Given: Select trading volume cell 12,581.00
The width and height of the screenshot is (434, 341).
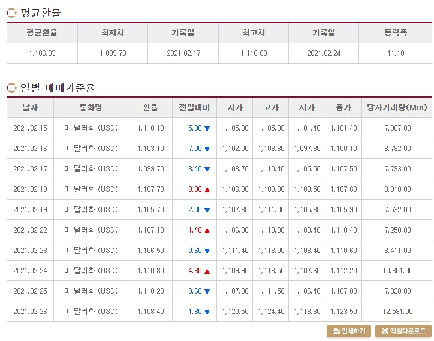Looking at the screenshot, I should point(398,312).
